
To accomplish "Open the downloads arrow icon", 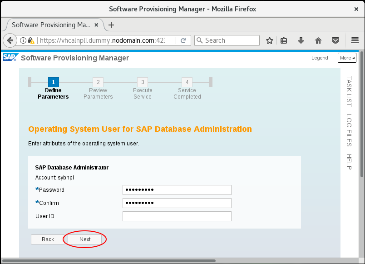I will (301, 40).
